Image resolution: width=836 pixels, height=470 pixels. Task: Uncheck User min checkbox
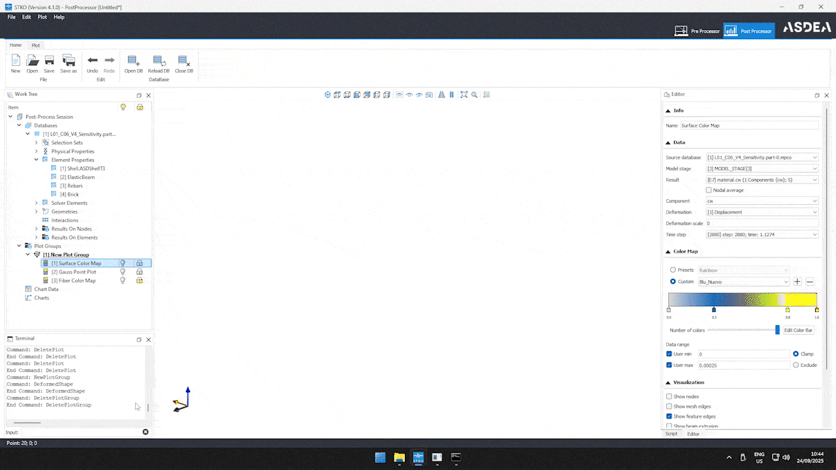(669, 354)
